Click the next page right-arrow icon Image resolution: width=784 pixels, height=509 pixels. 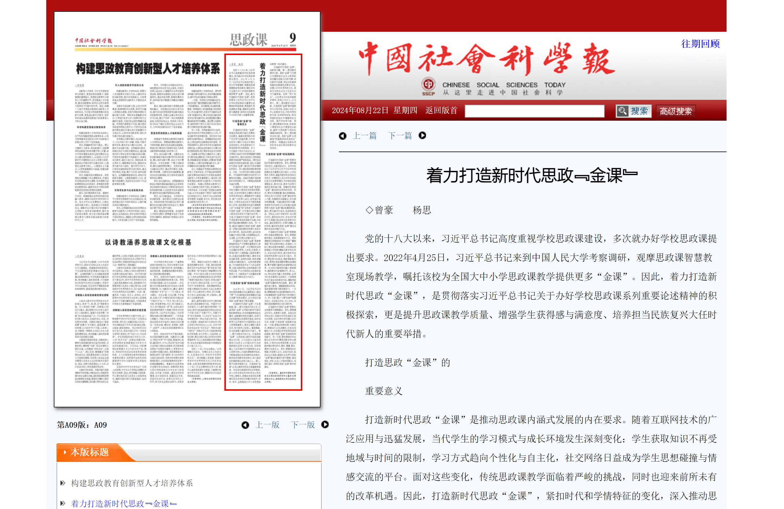325,425
